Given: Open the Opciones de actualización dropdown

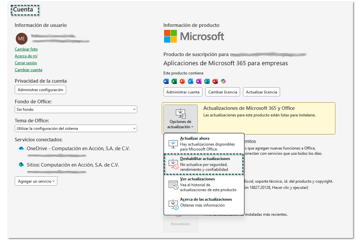Looking at the screenshot, I should [180, 119].
